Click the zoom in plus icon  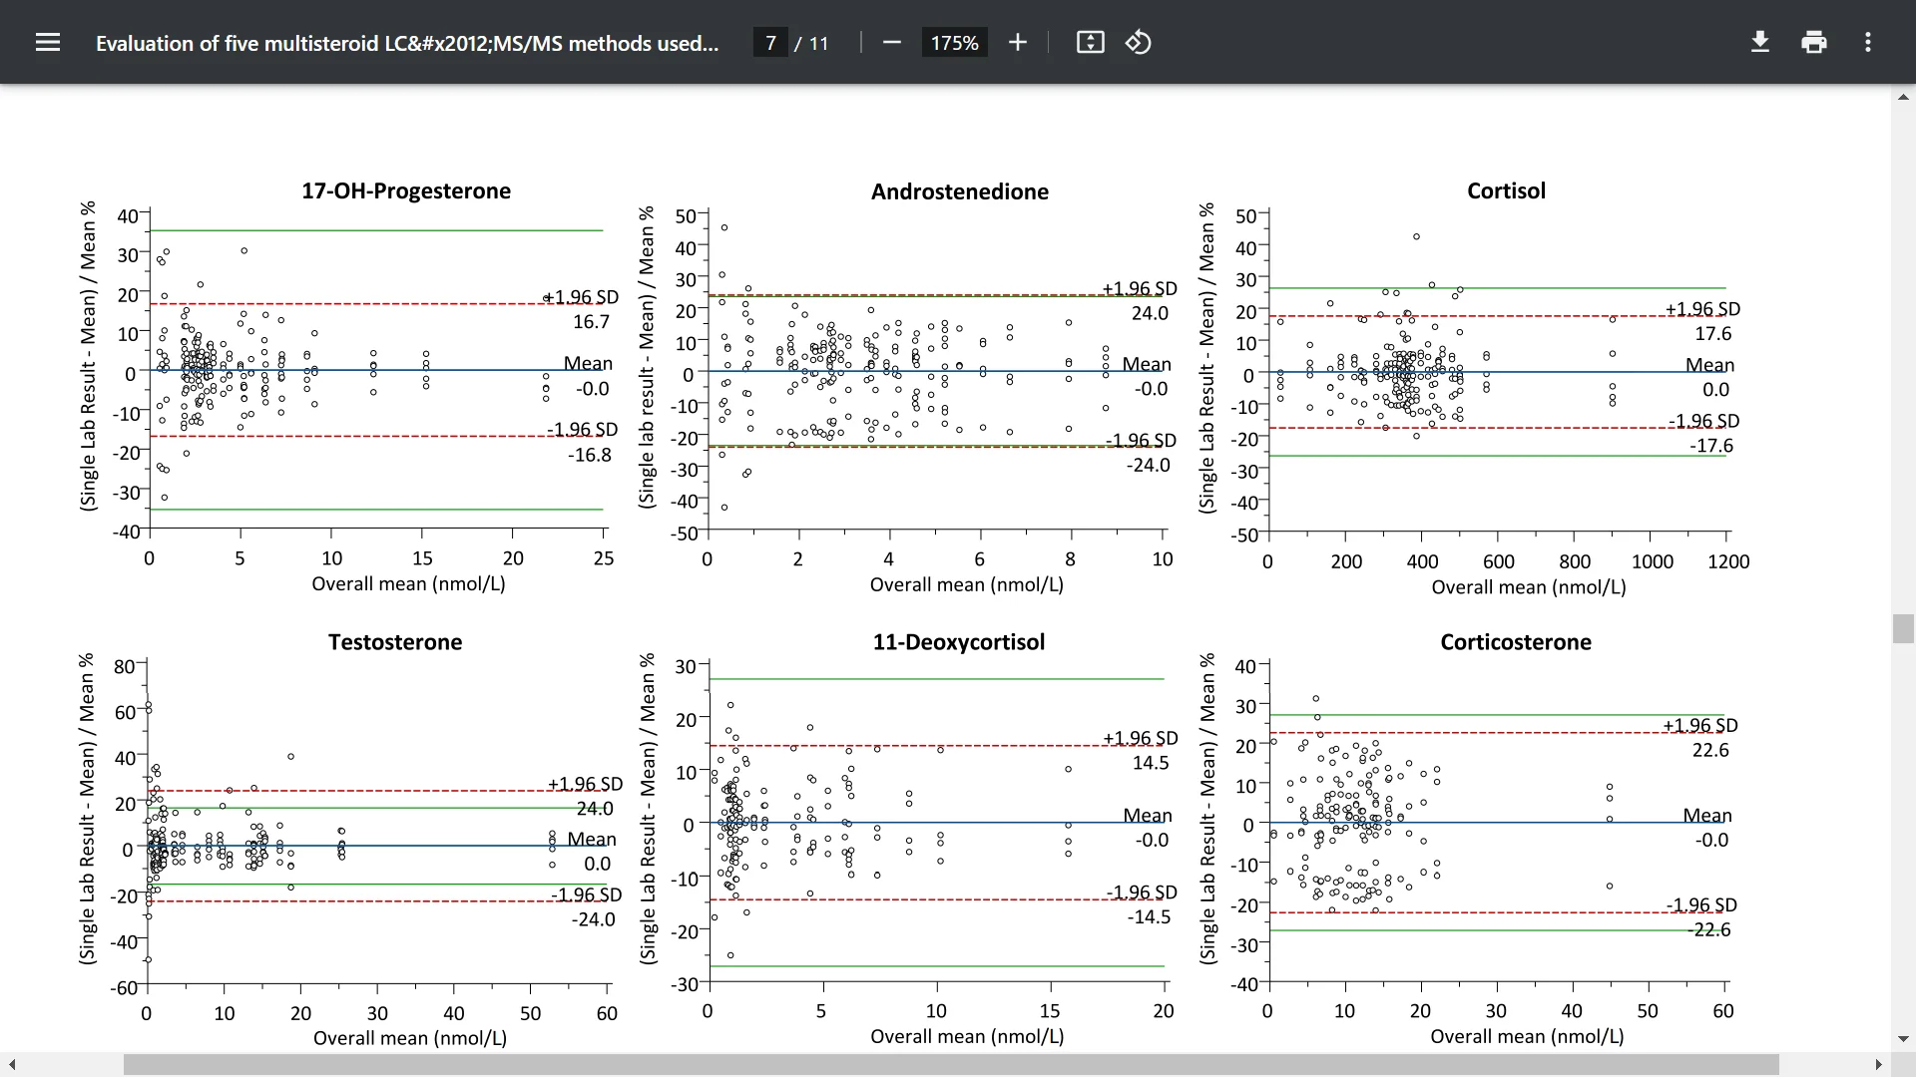tap(1017, 42)
